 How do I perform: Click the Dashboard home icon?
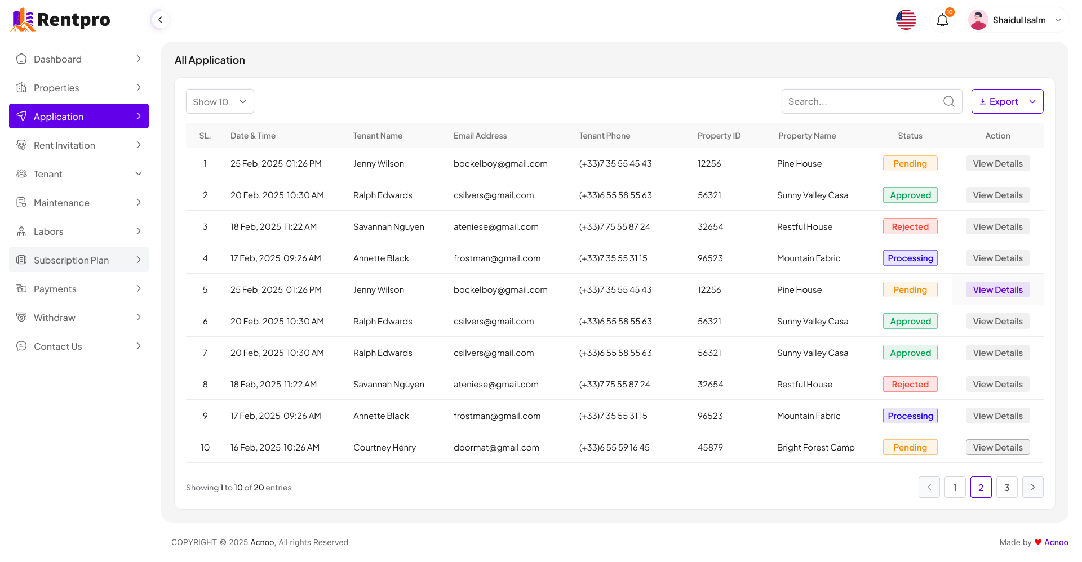point(21,59)
